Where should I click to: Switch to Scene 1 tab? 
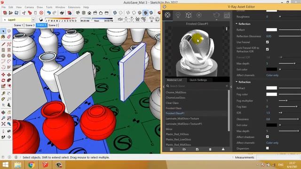(18, 25)
